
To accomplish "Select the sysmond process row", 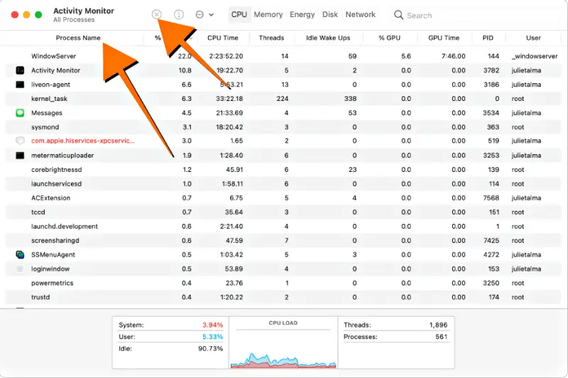I will [x=284, y=127].
